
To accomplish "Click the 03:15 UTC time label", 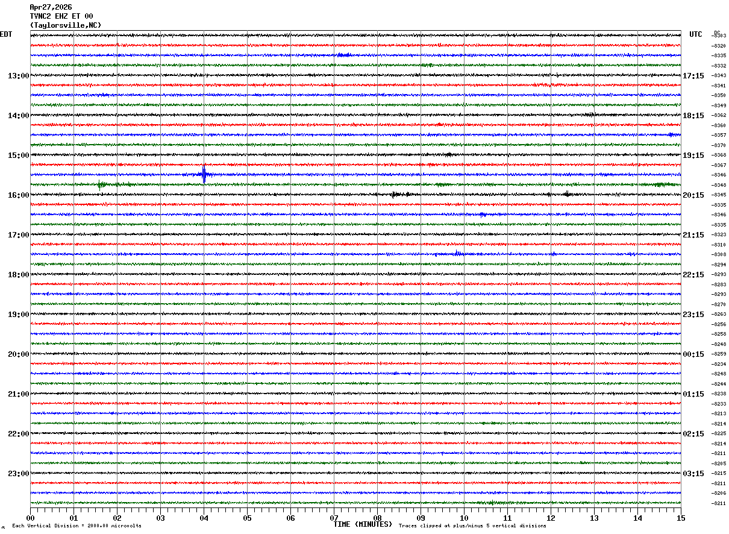I will pyautogui.click(x=693, y=474).
